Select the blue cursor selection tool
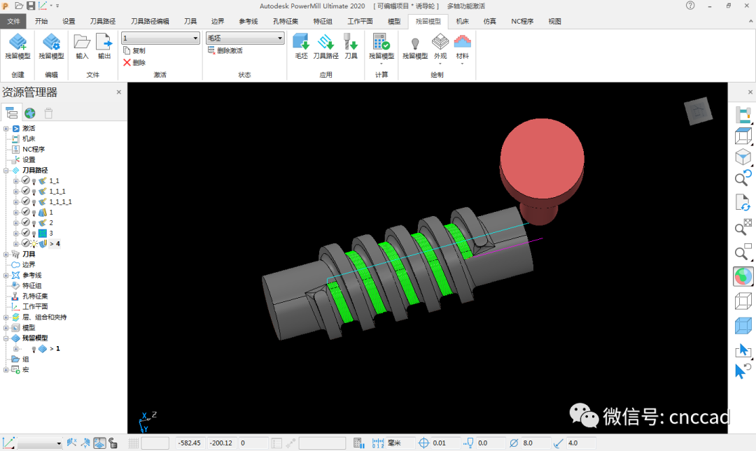Screen dimensions: 756x451 743,350
